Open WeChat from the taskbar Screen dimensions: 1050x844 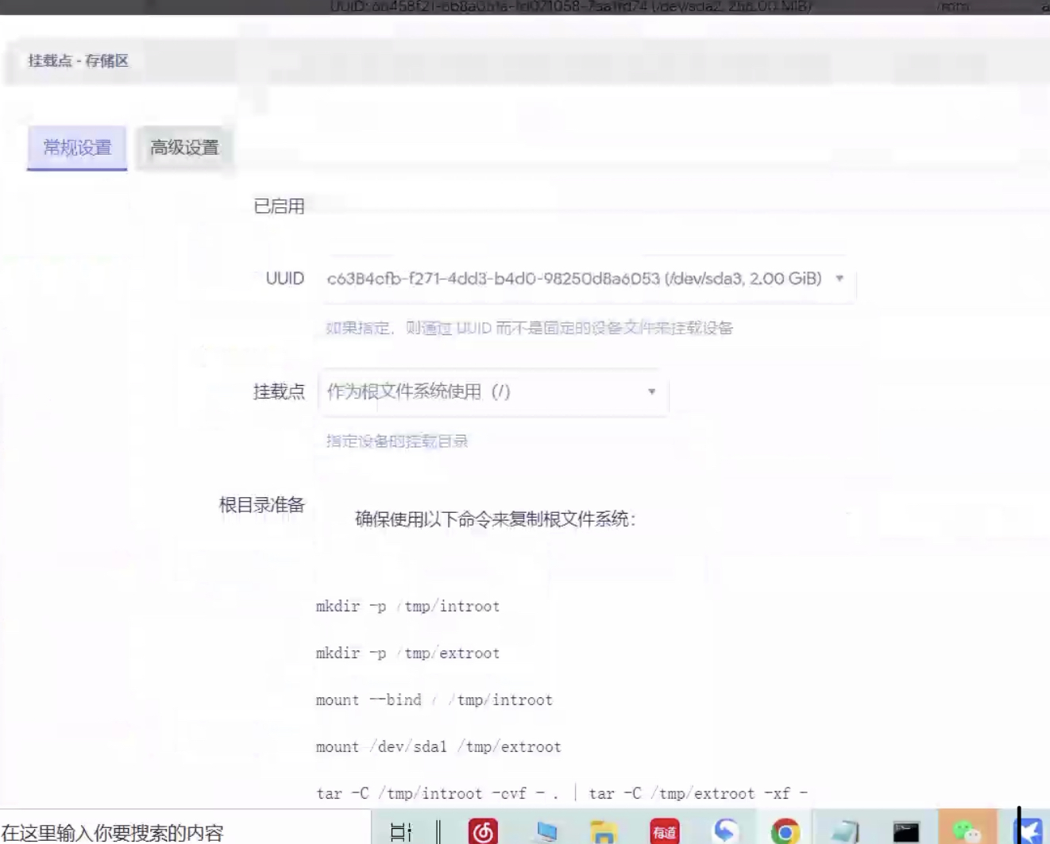(x=968, y=831)
